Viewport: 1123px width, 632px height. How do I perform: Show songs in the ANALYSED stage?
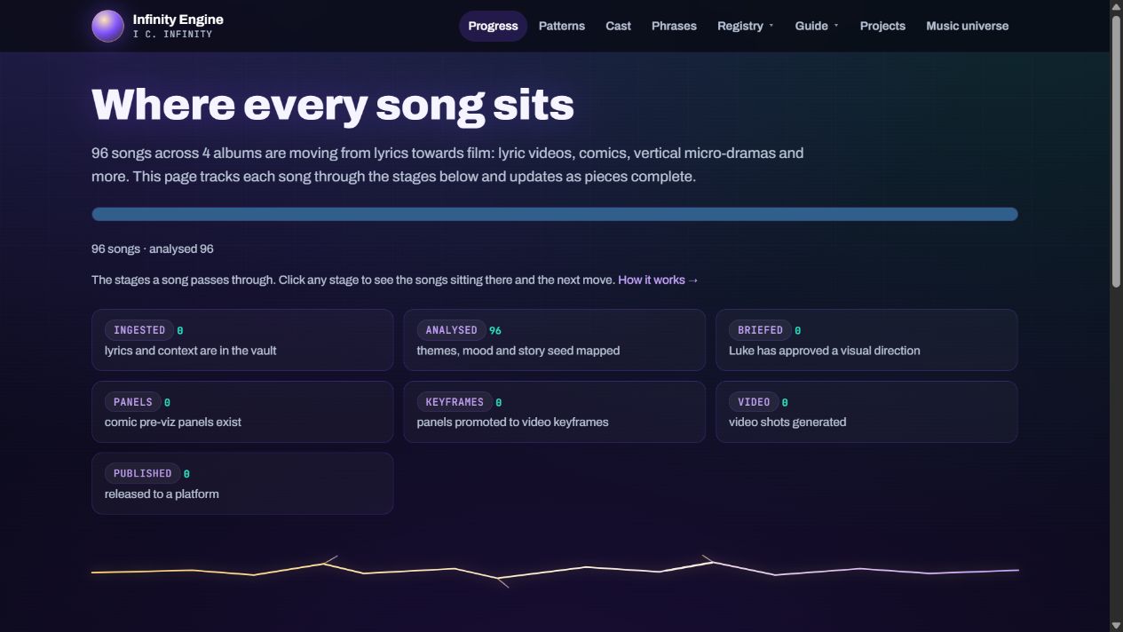click(x=555, y=340)
